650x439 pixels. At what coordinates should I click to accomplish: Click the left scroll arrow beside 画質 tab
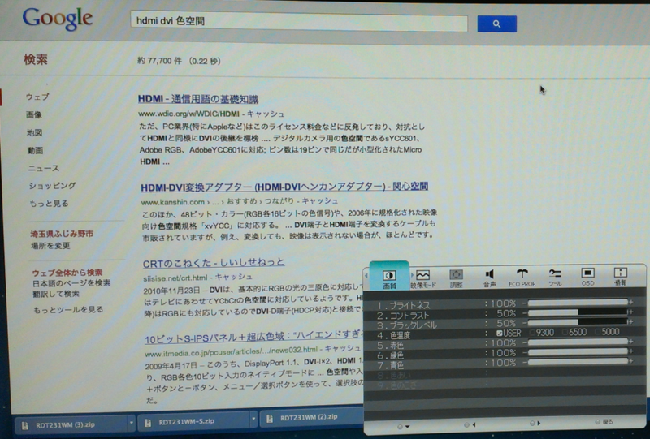(x=366, y=275)
